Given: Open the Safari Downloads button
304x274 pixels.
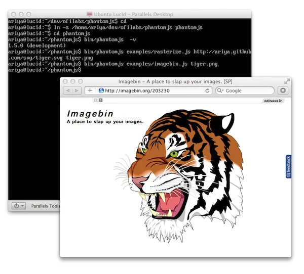Looking at the screenshot, I should pyautogui.click(x=283, y=90).
